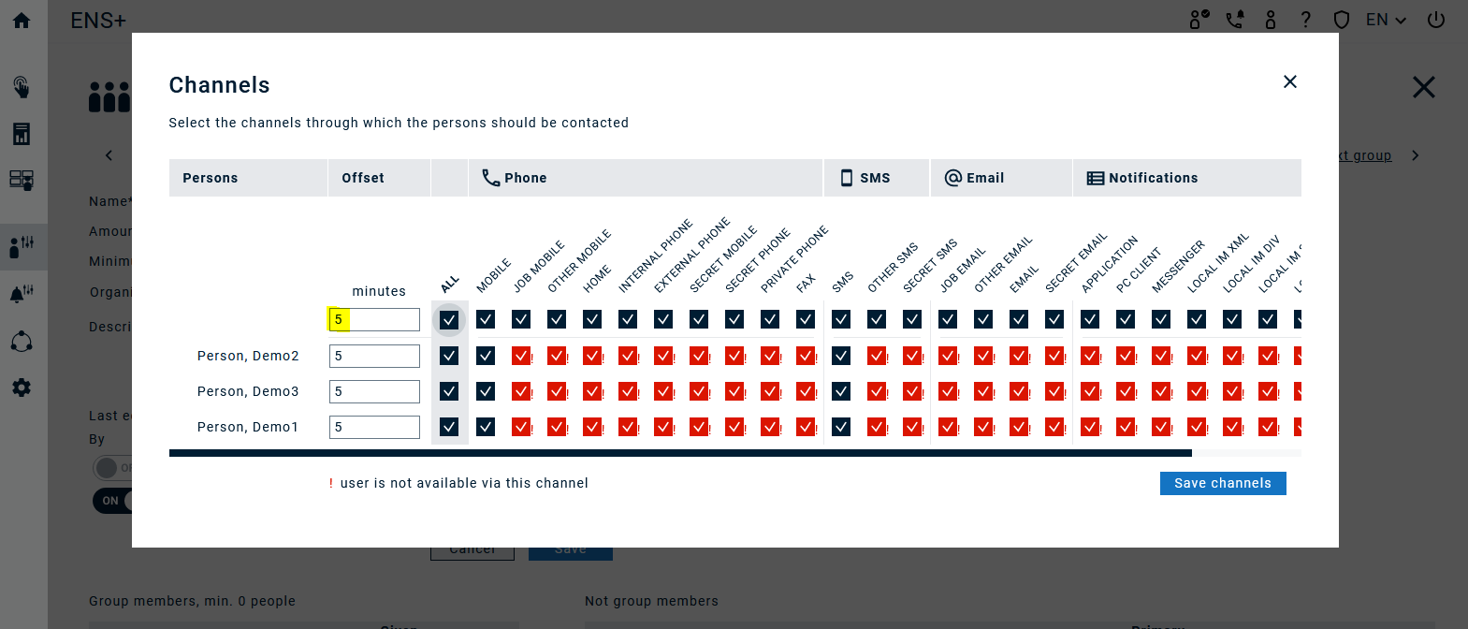
Task: Open the shield security icon in header
Action: [x=1342, y=20]
